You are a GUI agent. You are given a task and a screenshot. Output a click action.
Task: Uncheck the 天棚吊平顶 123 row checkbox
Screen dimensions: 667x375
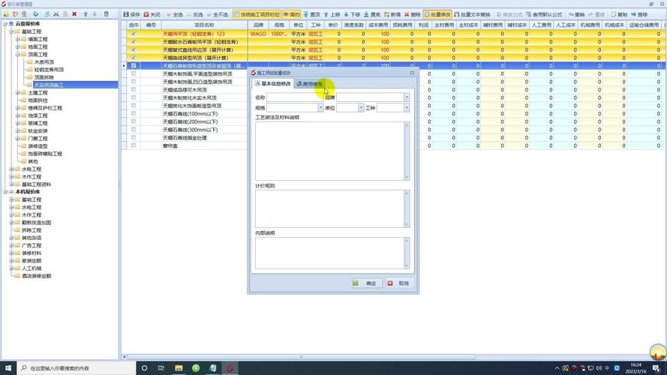point(134,34)
